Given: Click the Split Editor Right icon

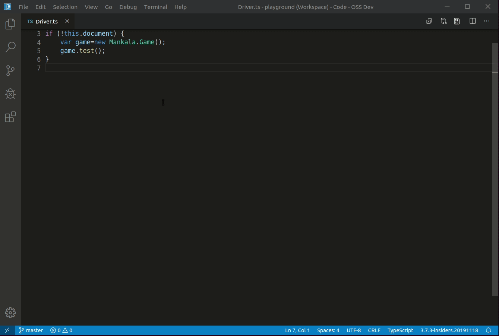Looking at the screenshot, I should tap(473, 21).
